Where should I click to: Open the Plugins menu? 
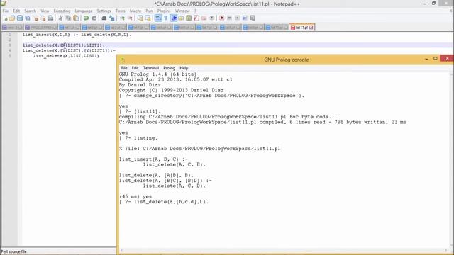(164, 11)
